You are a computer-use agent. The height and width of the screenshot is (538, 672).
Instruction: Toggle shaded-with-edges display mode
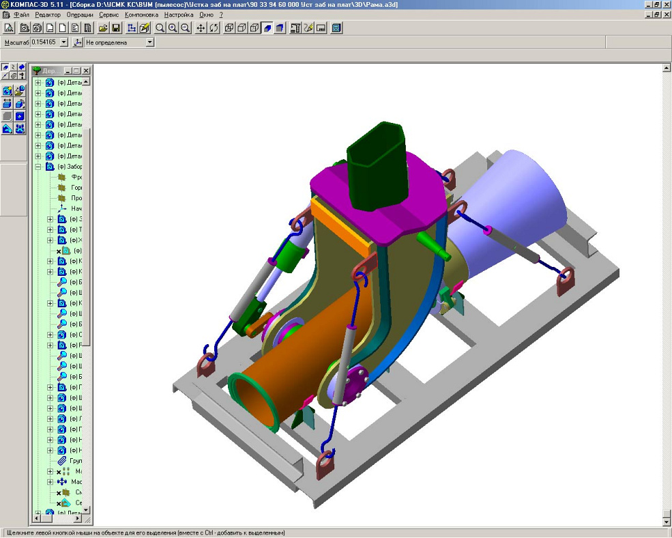[x=280, y=28]
